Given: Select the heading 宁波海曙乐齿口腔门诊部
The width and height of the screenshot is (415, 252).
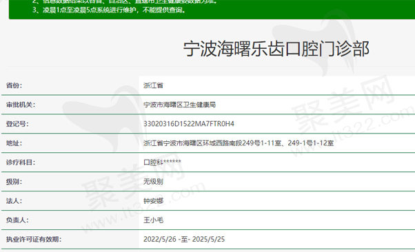Looking at the screenshot, I should (276, 49).
